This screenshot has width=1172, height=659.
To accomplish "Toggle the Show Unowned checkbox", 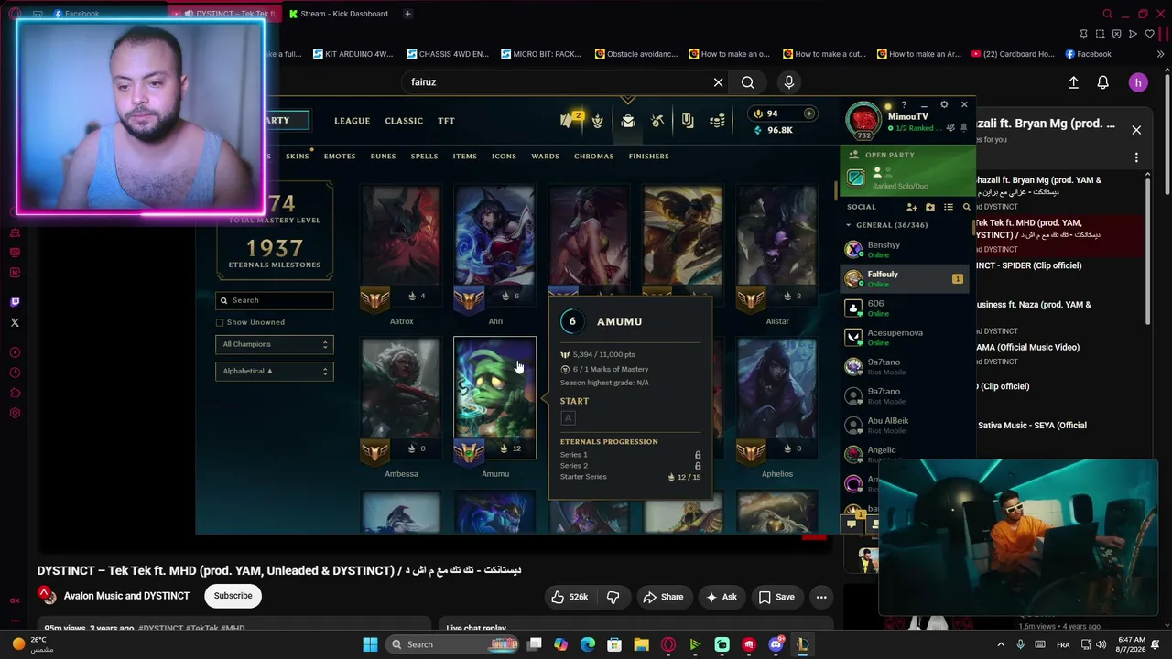I will (x=220, y=322).
